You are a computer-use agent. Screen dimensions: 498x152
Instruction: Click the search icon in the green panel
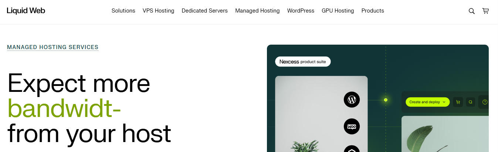point(471,102)
